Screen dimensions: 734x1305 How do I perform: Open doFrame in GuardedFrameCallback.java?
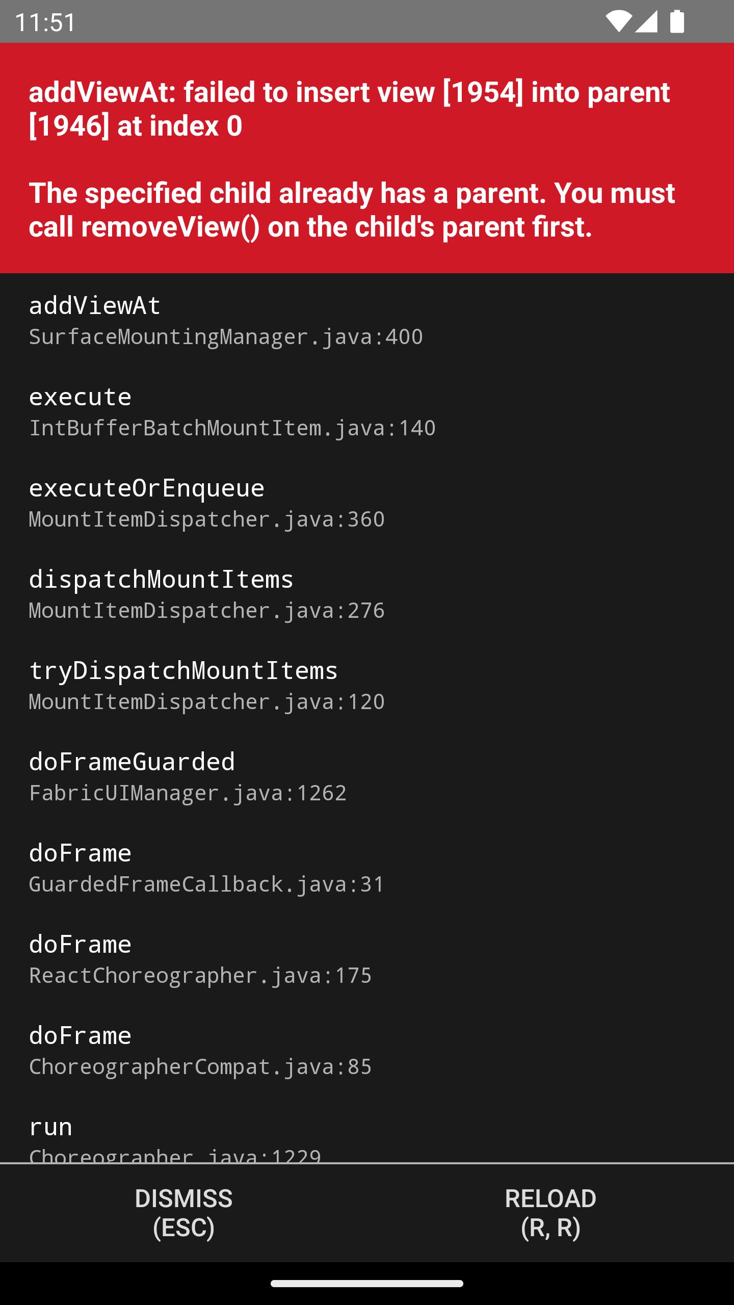[80, 852]
